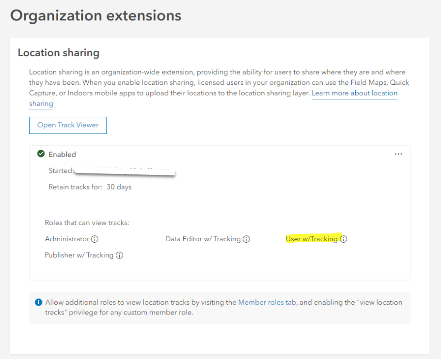441x359 pixels.
Task: Open the Learn more about location sharing link
Action: click(x=354, y=93)
